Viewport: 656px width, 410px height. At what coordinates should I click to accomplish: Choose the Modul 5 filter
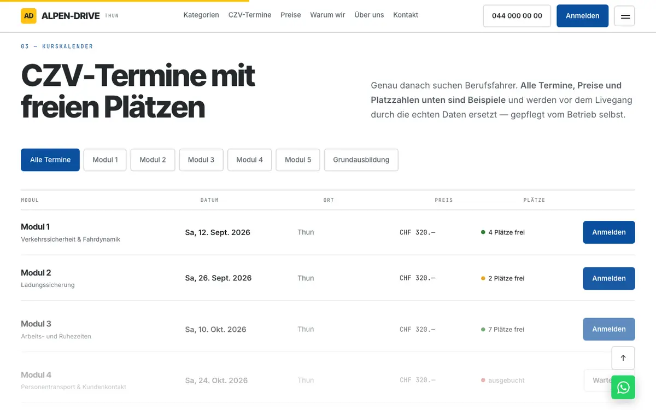pyautogui.click(x=298, y=160)
